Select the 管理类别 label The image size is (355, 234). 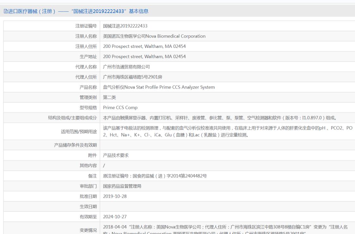[x=88, y=97]
